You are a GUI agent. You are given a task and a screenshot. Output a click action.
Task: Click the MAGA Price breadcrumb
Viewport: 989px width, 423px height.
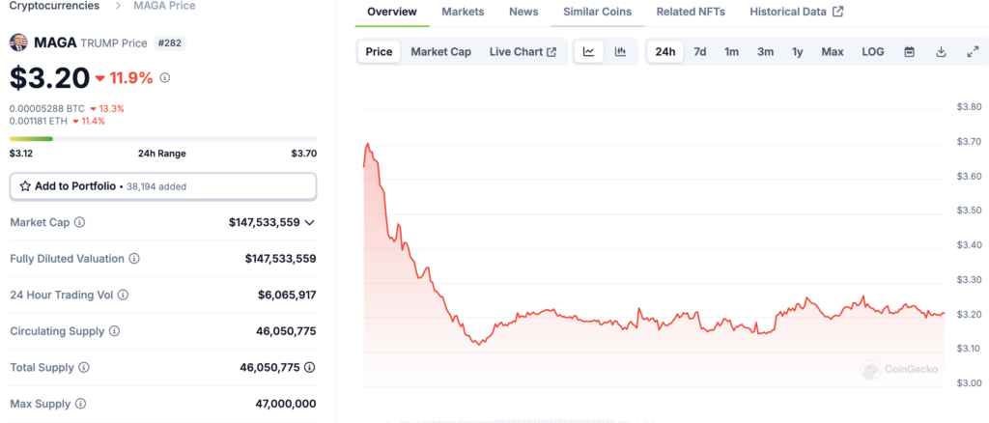[164, 6]
